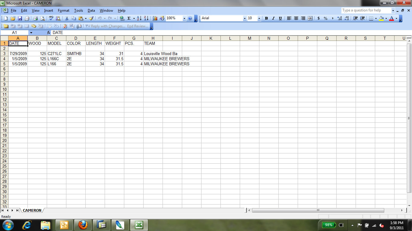Screen dimensions: 412x231
Task: Apply Percent Style formatting
Action: click(x=325, y=18)
